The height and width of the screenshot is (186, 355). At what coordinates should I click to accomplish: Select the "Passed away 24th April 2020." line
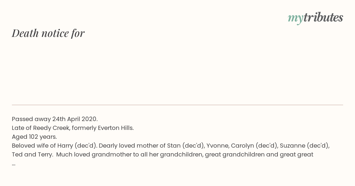[55, 119]
